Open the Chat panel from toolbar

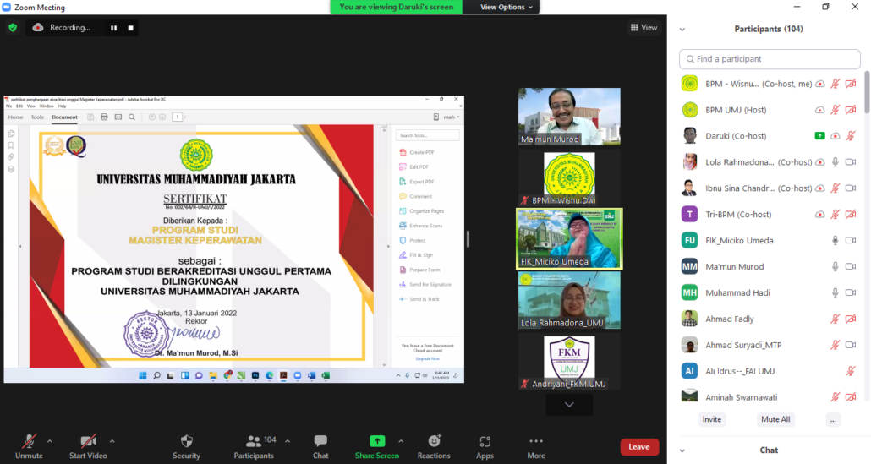[320, 441]
